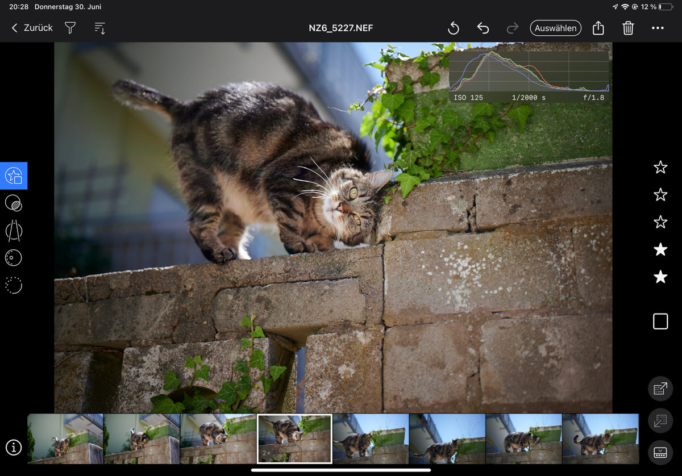
Task: Open the sort order options
Action: click(99, 28)
